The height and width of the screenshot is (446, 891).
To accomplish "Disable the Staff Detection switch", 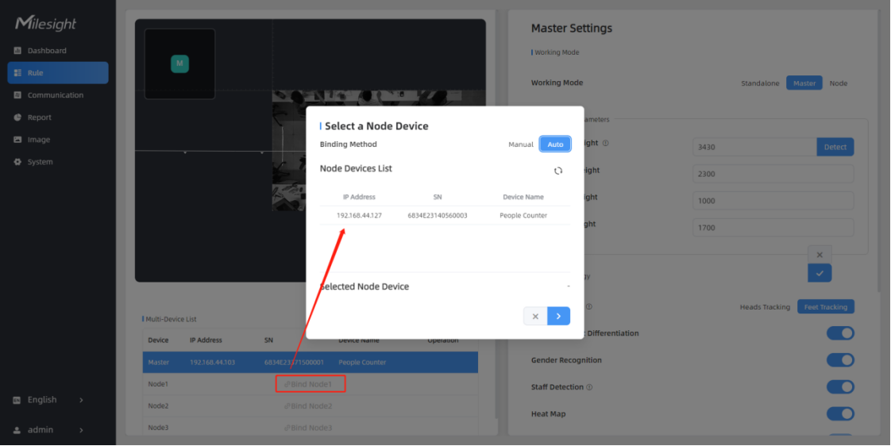I will pos(839,387).
